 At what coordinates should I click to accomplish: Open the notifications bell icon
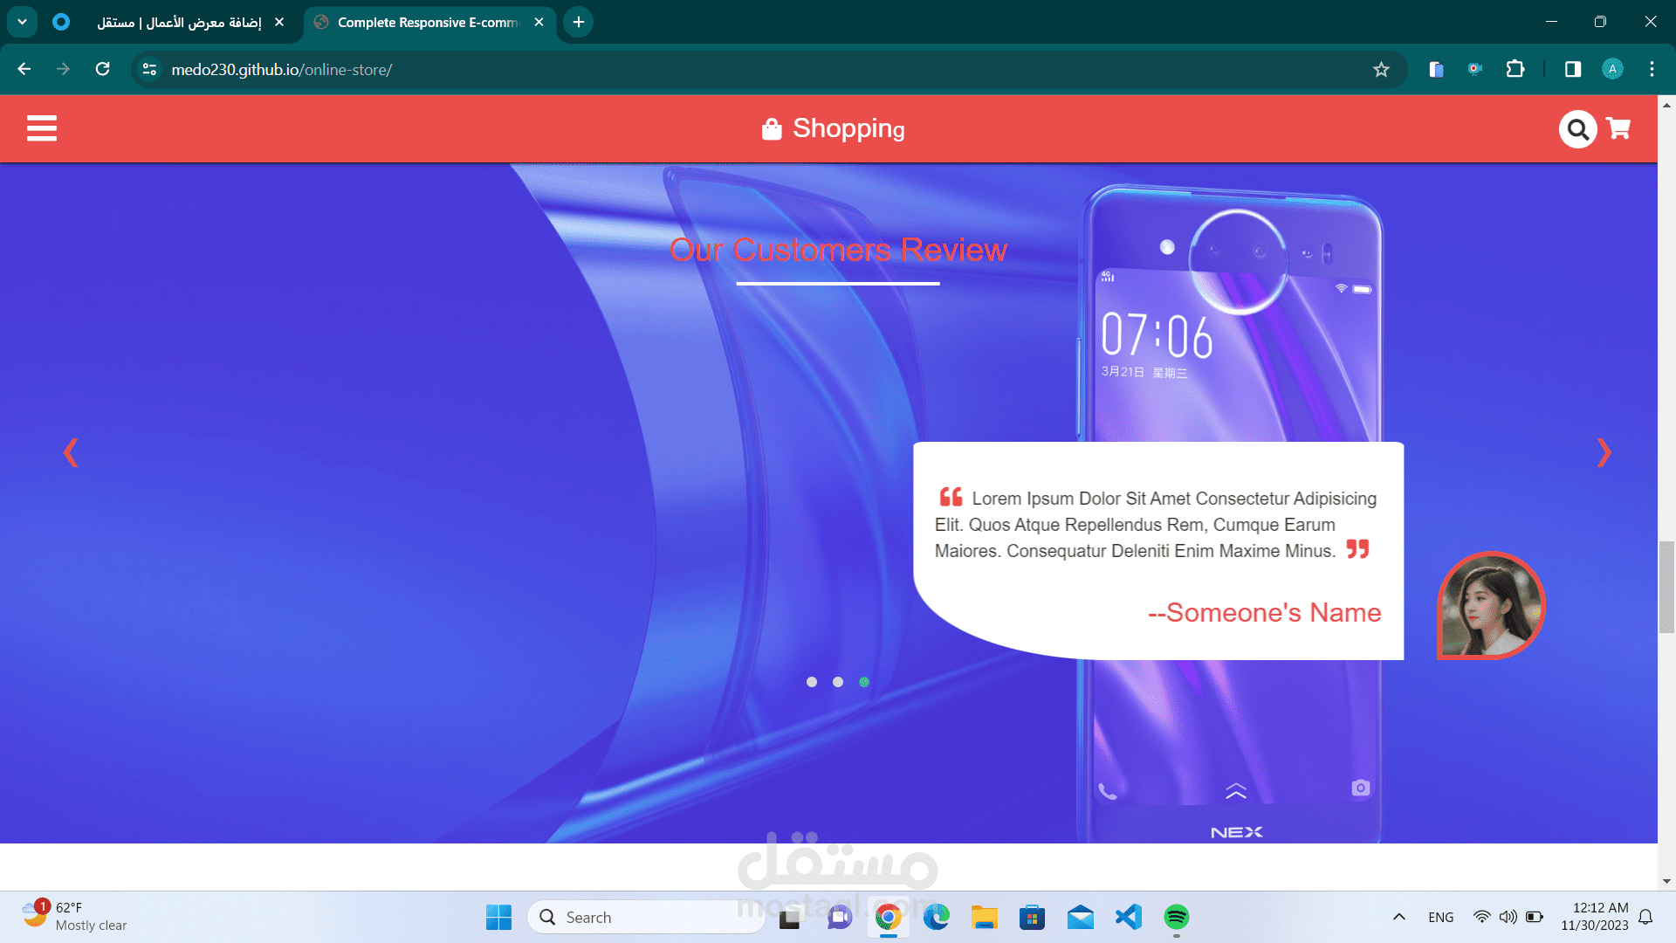click(x=1645, y=917)
